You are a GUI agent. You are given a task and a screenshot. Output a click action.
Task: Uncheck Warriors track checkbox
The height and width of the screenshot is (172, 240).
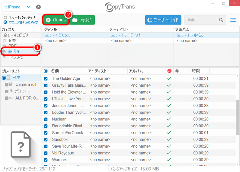coord(46,160)
